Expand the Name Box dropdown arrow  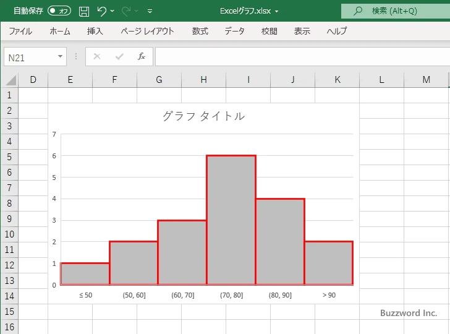(61, 56)
